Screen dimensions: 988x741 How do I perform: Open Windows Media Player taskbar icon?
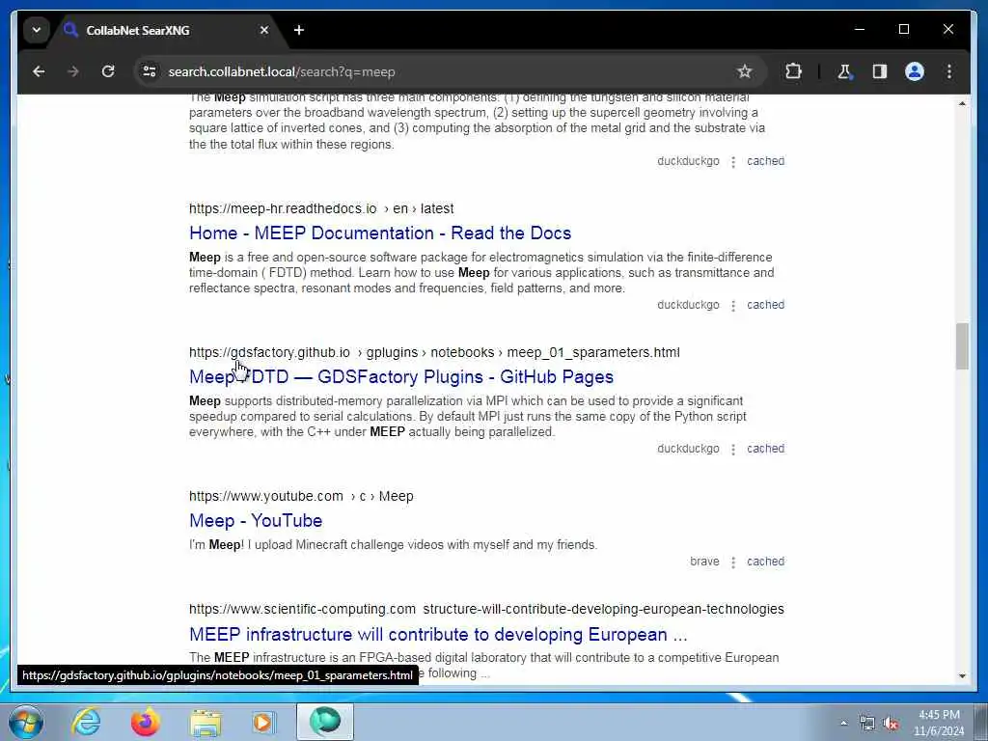click(264, 722)
